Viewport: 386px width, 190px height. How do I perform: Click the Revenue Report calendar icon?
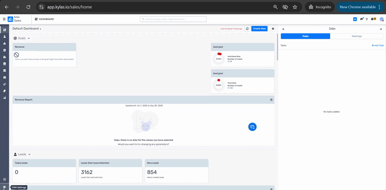pyautogui.click(x=271, y=100)
